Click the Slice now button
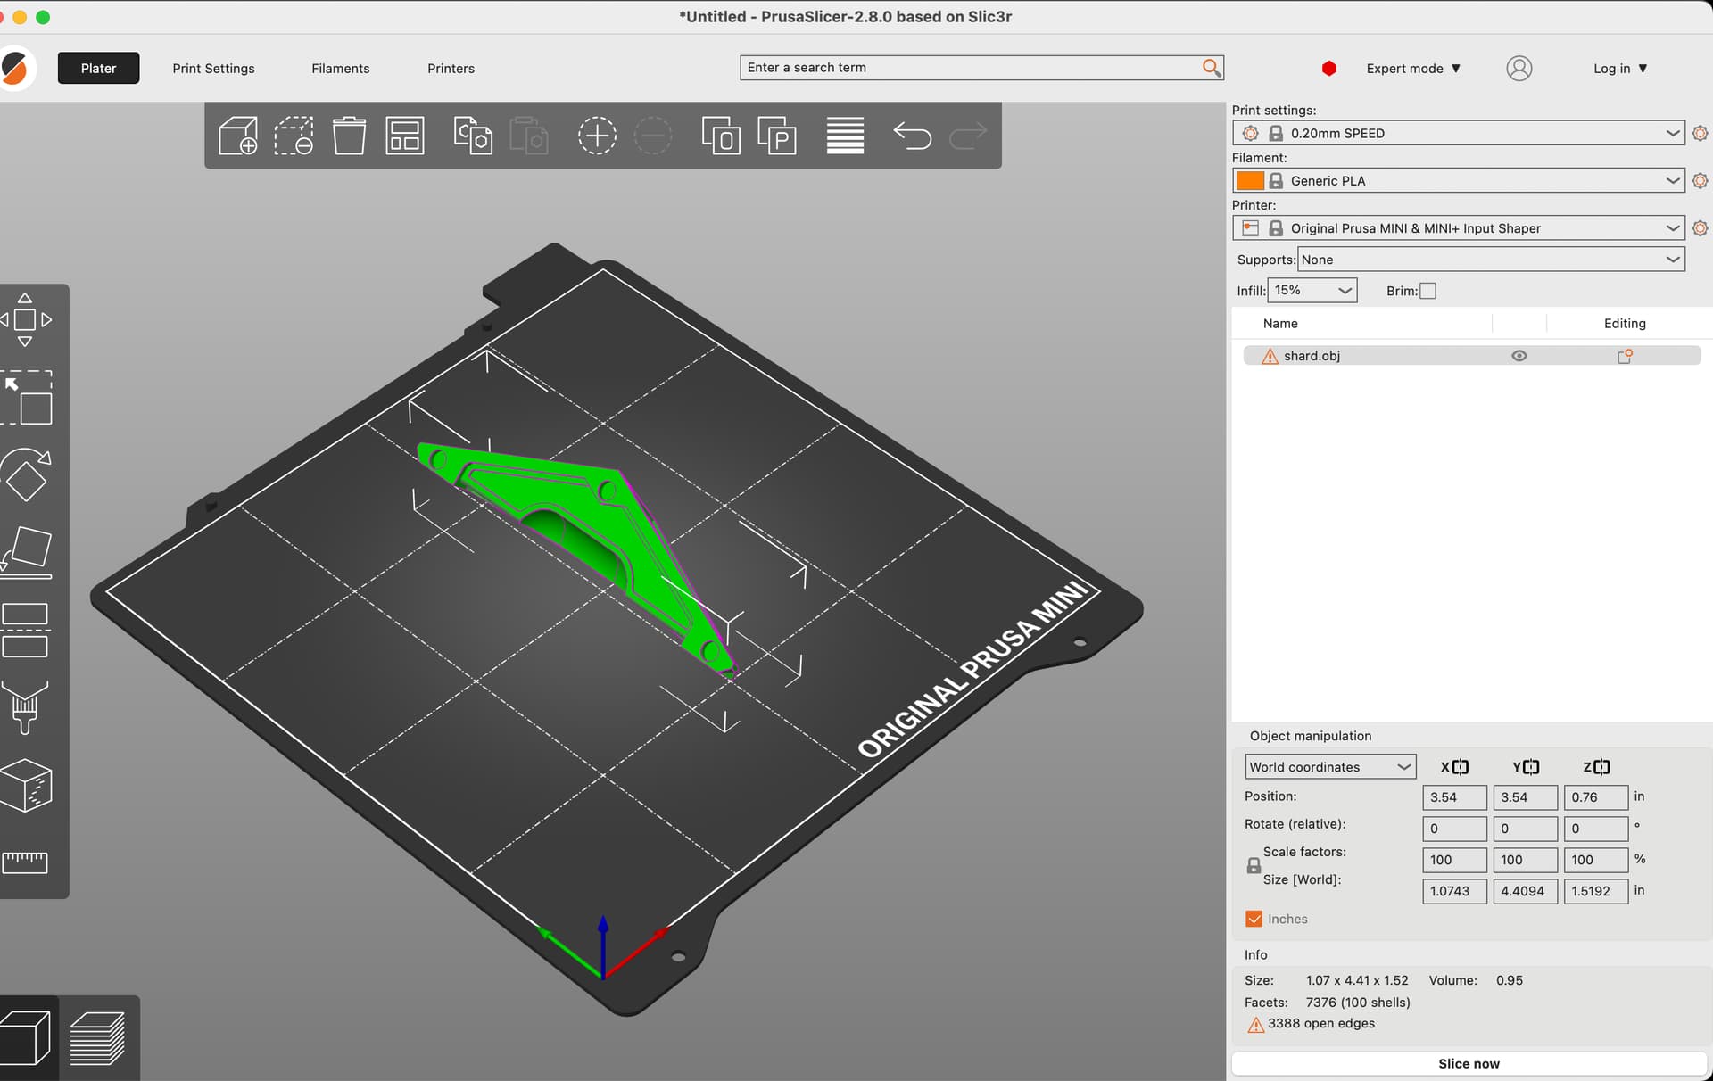This screenshot has width=1713, height=1081. point(1469,1063)
